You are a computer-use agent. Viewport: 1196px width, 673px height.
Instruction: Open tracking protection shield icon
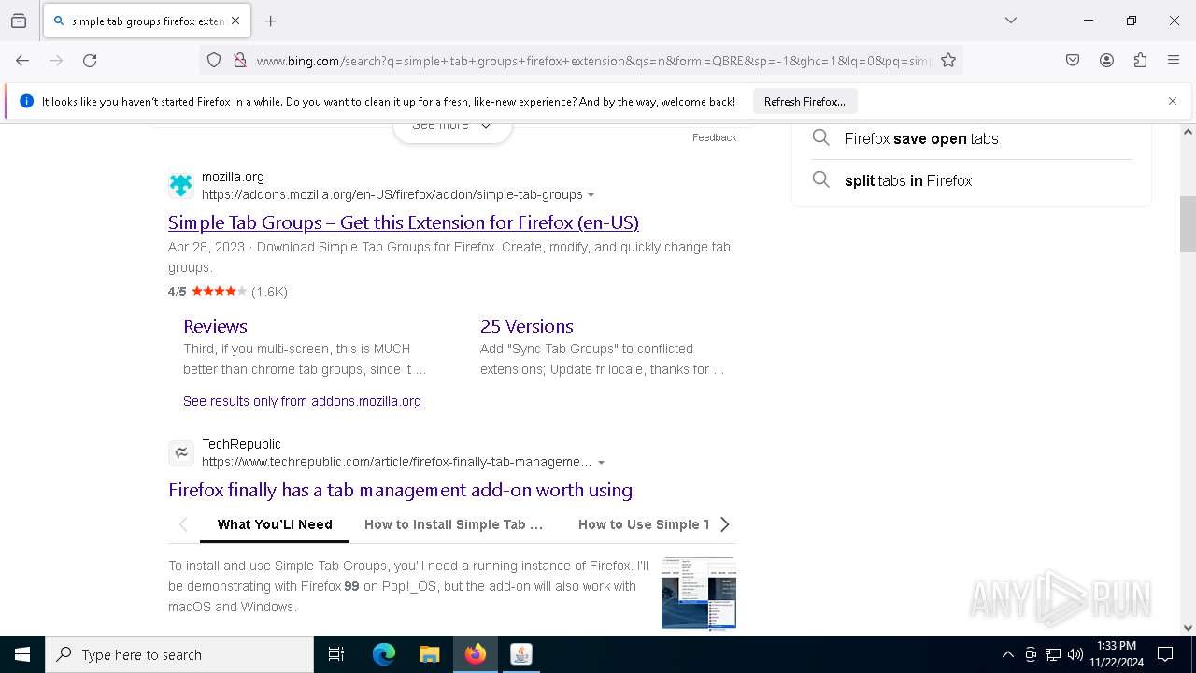pos(214,61)
